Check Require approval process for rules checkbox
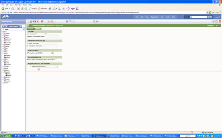 (56, 60)
